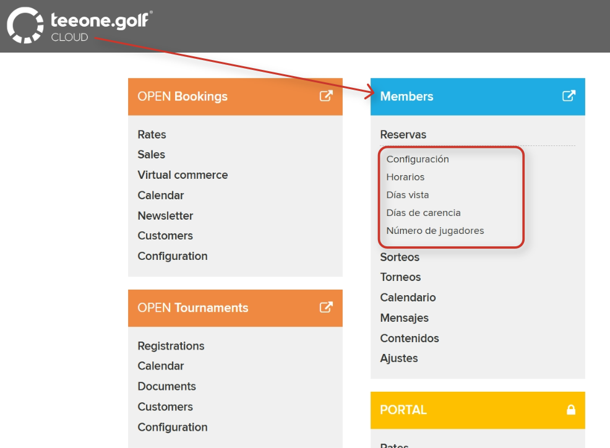Click the teeone.golf Cloud logo

coord(79,25)
